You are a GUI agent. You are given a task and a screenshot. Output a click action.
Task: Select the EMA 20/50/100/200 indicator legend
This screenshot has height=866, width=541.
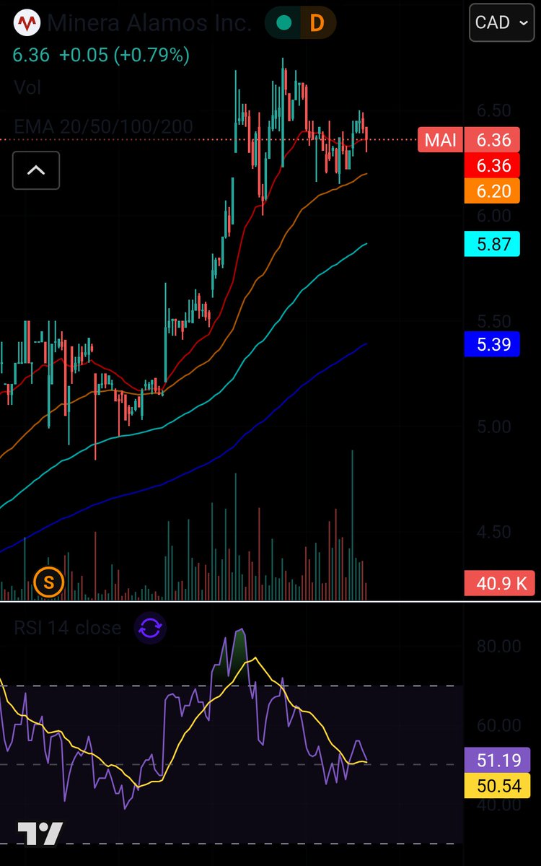103,127
